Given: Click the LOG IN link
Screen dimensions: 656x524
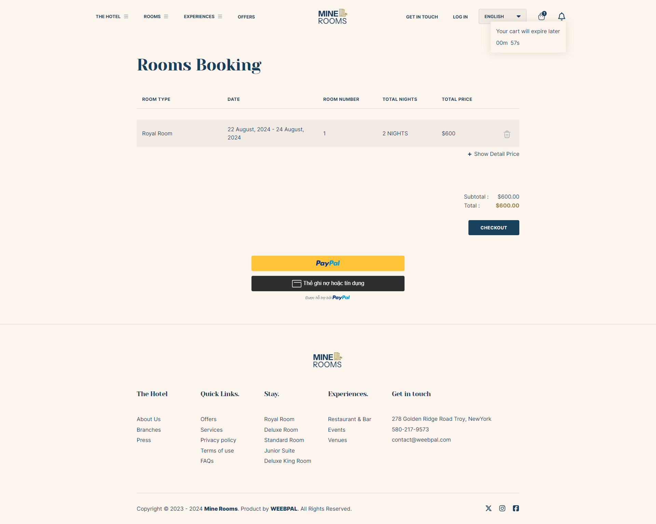Looking at the screenshot, I should (x=460, y=16).
